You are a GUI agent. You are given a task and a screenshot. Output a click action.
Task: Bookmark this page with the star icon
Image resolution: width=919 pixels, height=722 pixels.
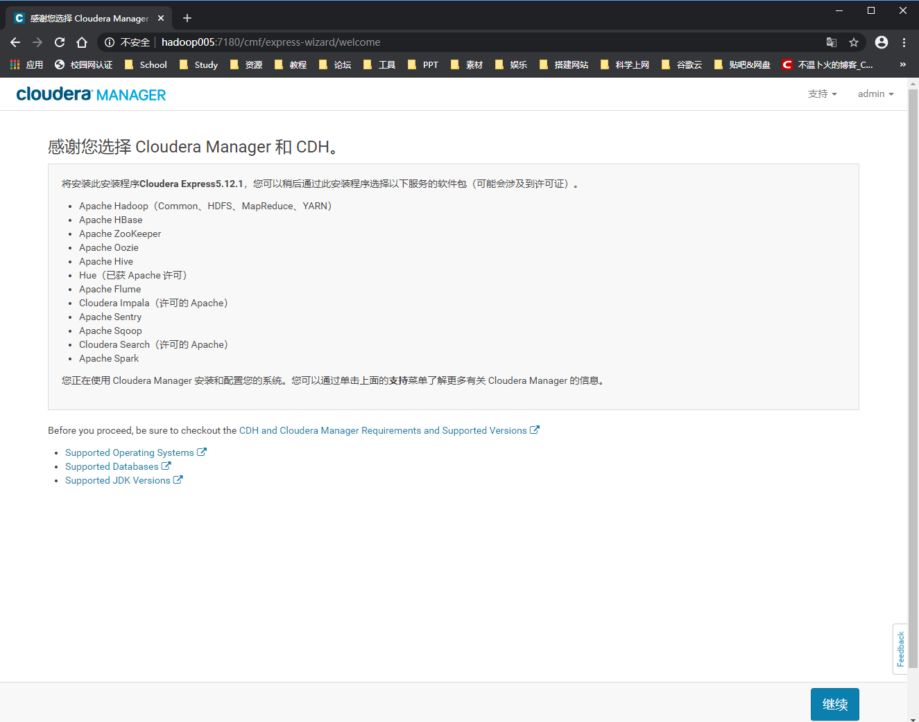point(854,42)
